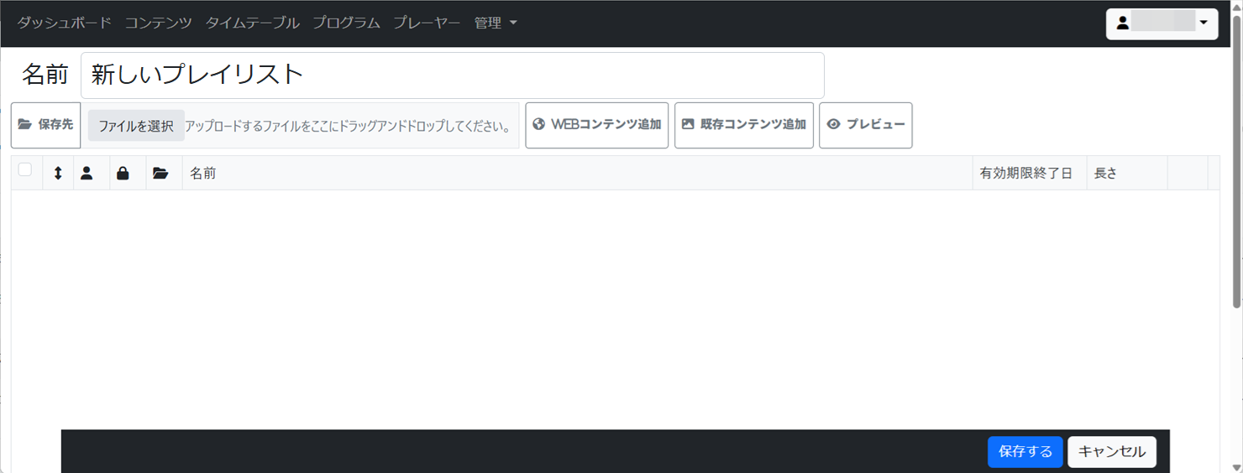
Task: Open the 保存先 folder button
Action: point(45,125)
